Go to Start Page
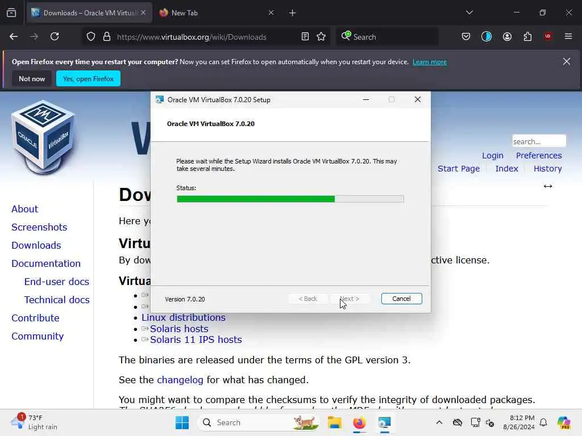This screenshot has width=582, height=436. [459, 169]
